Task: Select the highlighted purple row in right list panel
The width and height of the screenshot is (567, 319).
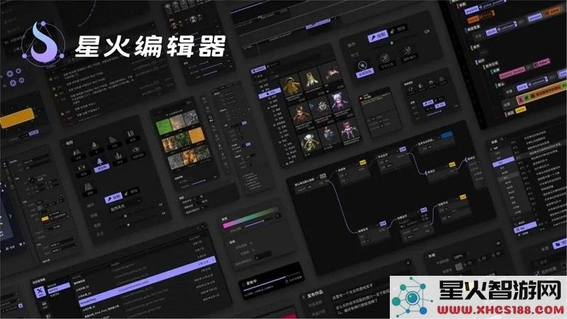Action: click(503, 162)
